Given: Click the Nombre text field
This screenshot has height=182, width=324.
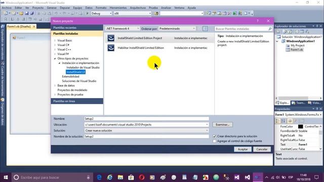Looking at the screenshot, I should click(x=146, y=119).
